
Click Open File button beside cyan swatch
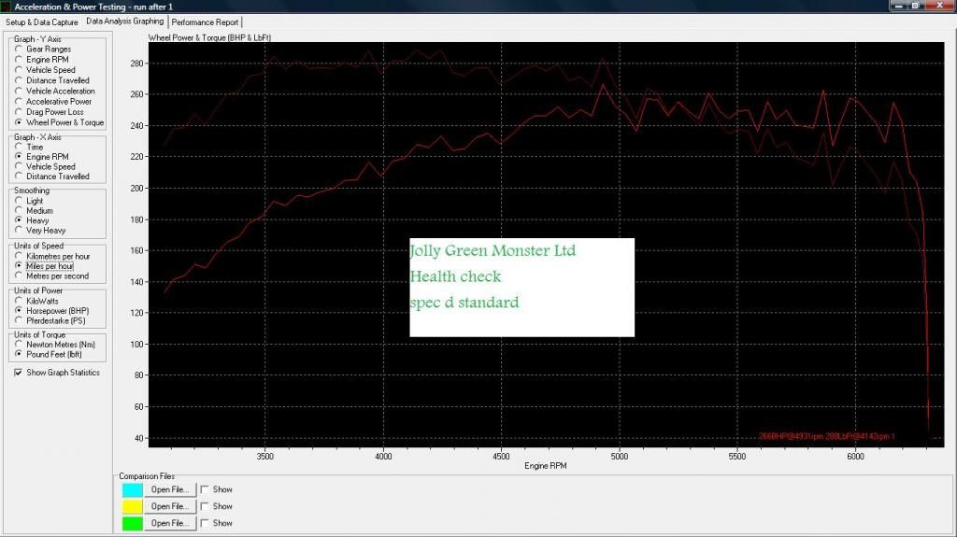tap(169, 489)
